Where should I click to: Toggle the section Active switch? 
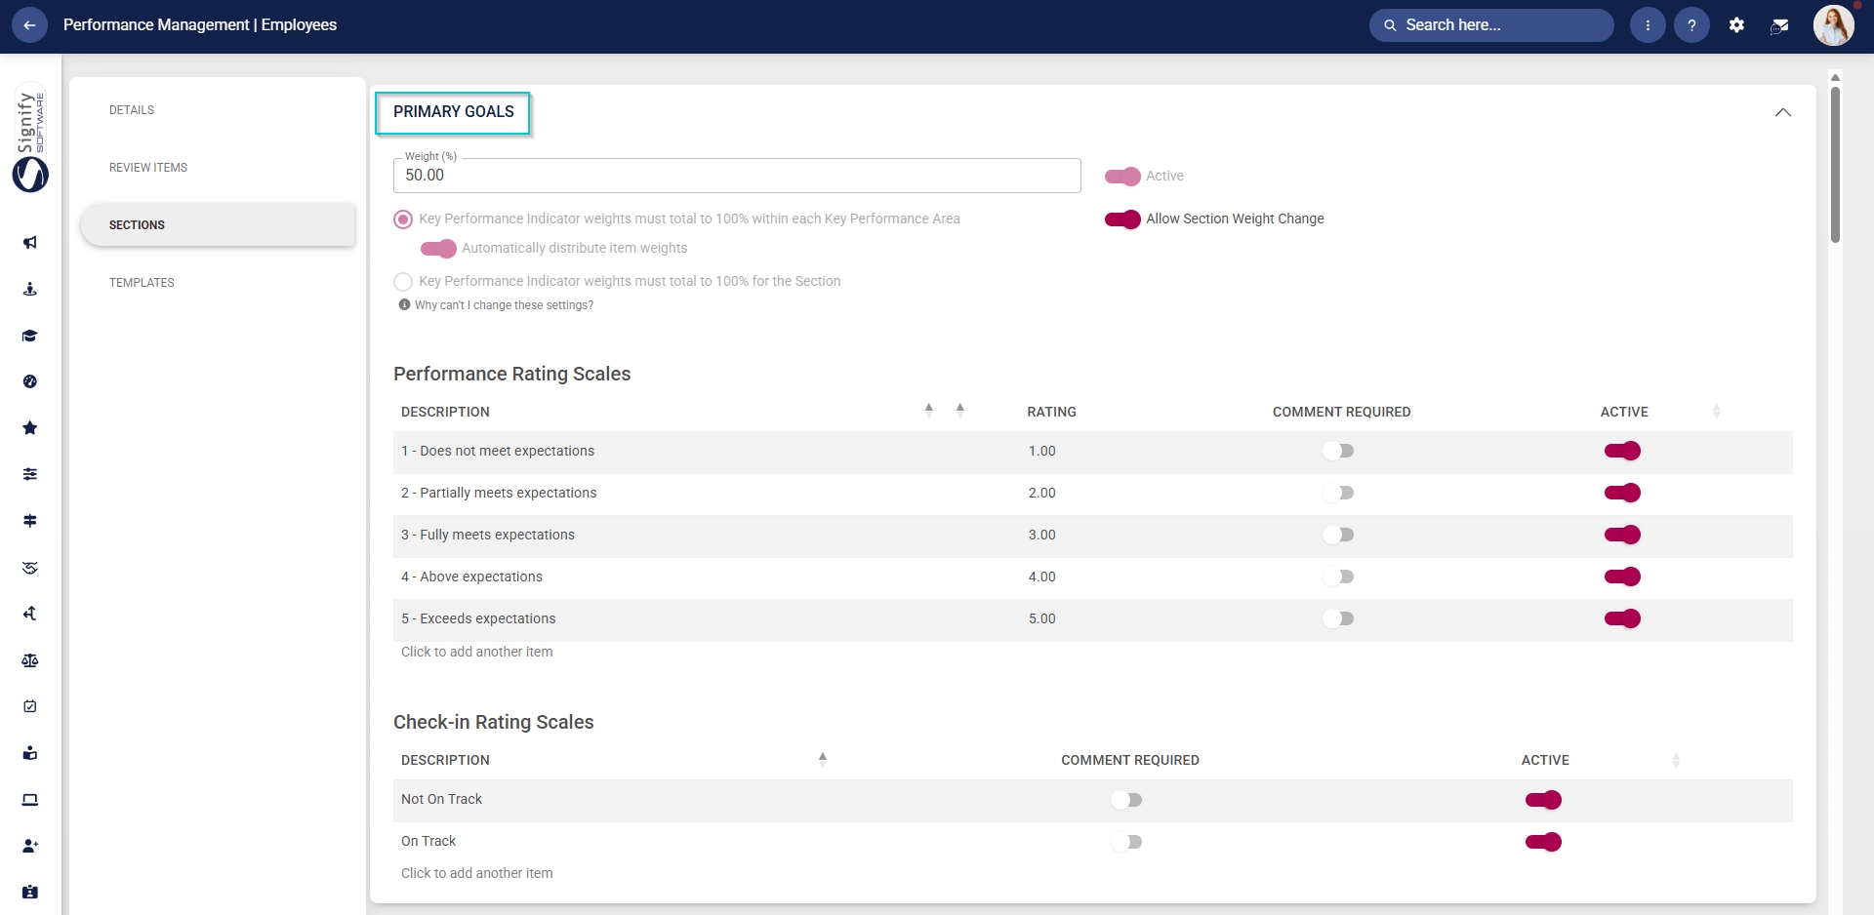tap(1122, 177)
